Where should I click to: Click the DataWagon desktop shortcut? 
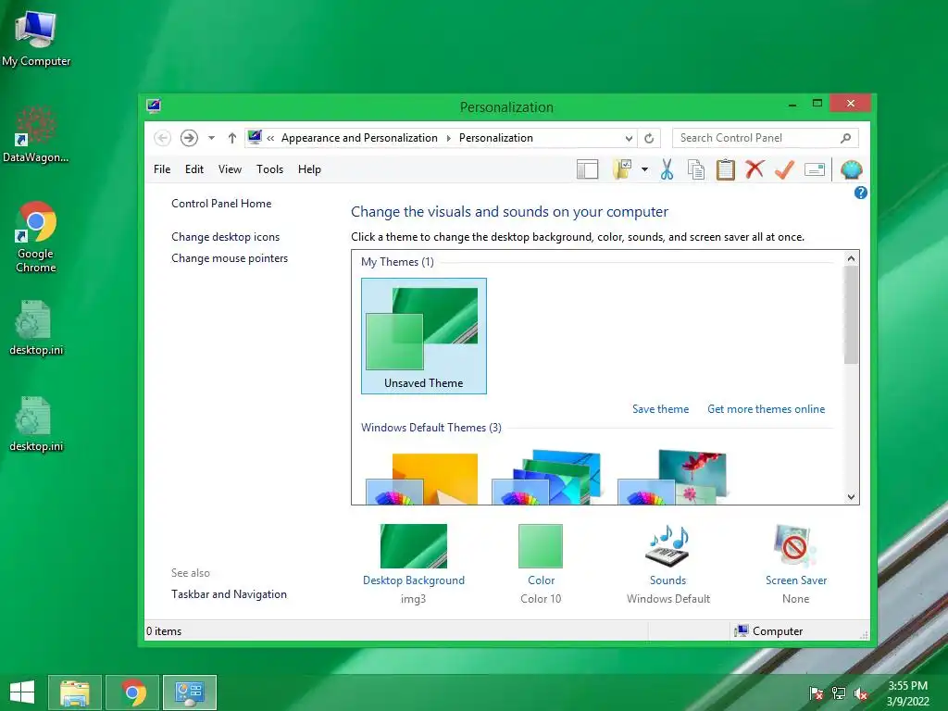click(x=36, y=134)
